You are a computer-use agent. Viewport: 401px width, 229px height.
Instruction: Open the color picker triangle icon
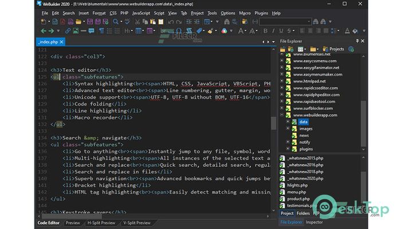tap(224, 31)
